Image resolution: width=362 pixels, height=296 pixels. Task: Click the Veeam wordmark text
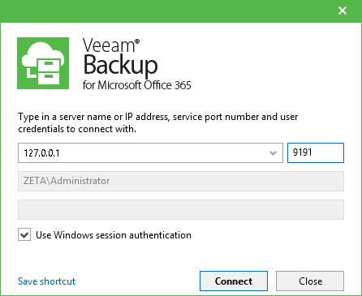point(109,45)
